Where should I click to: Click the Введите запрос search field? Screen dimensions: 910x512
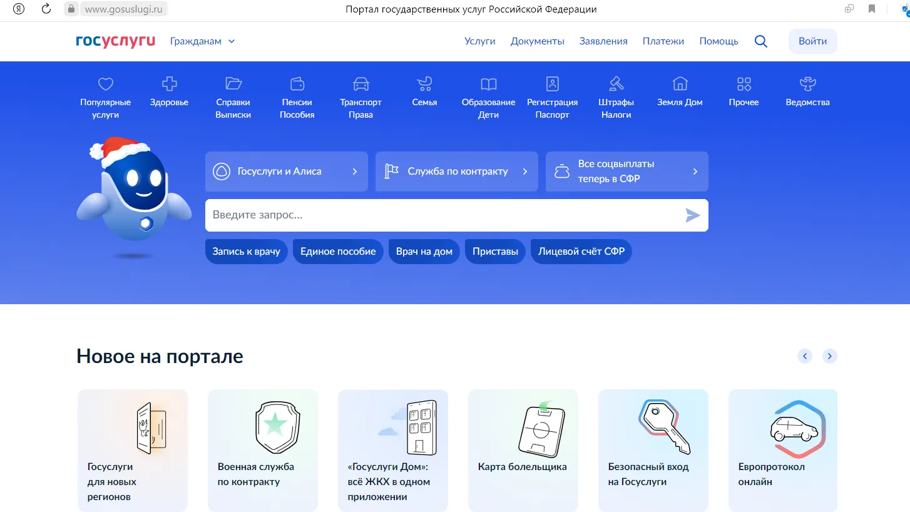pyautogui.click(x=444, y=215)
